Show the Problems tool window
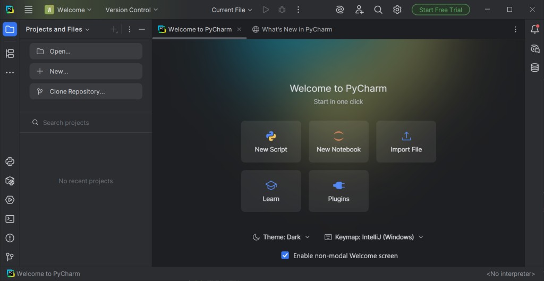The width and height of the screenshot is (544, 281). click(x=10, y=238)
